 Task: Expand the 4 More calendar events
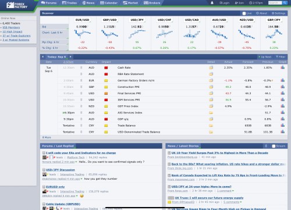47,137
